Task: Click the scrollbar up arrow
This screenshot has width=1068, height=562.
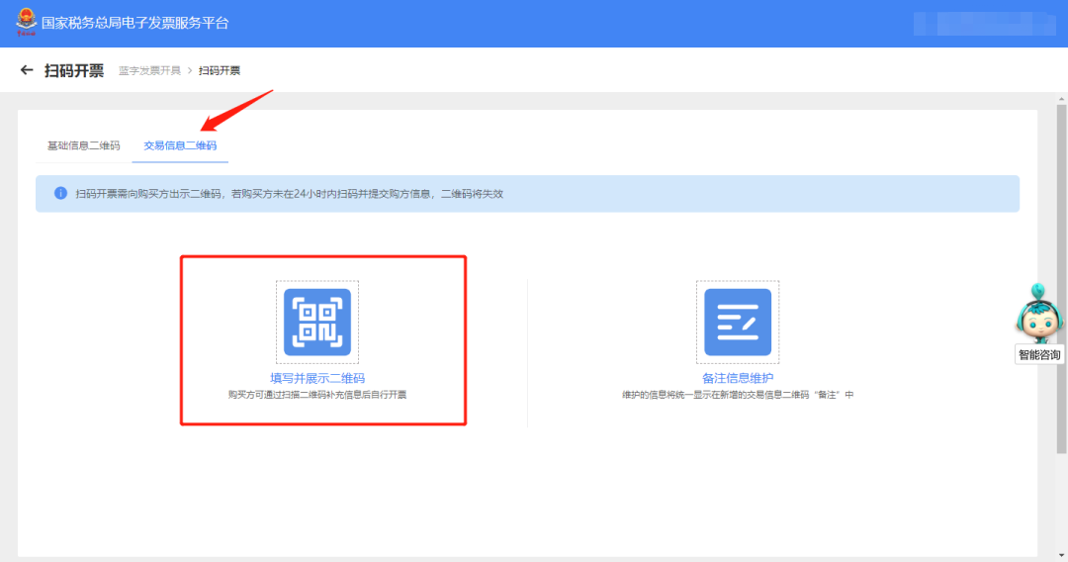Action: tap(1061, 99)
